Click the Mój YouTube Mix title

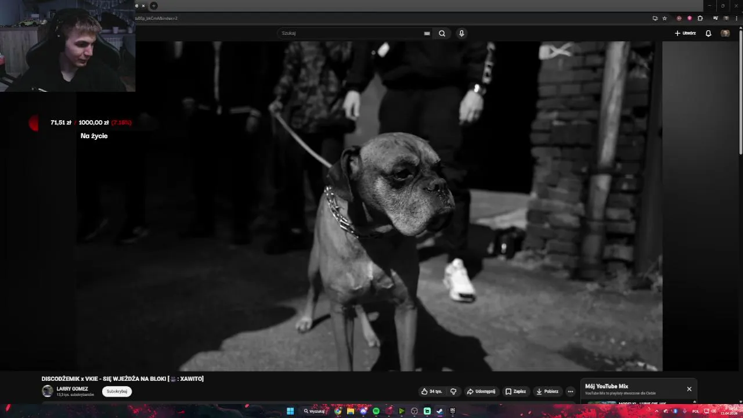607,386
